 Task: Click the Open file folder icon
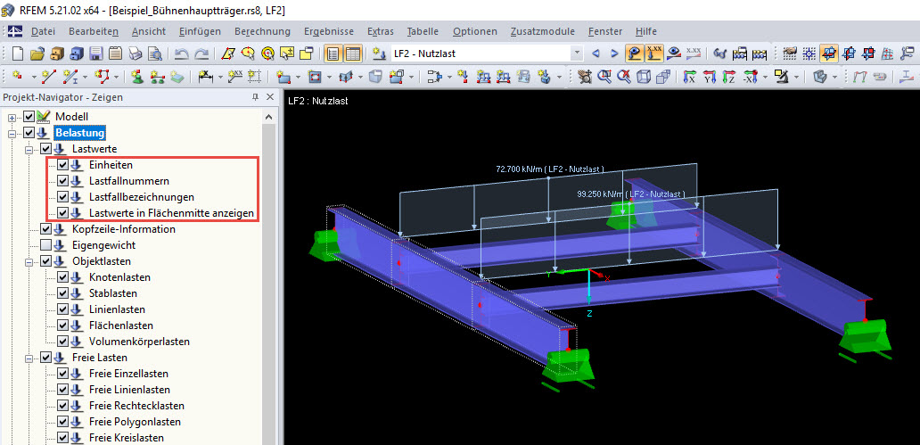click(x=37, y=54)
